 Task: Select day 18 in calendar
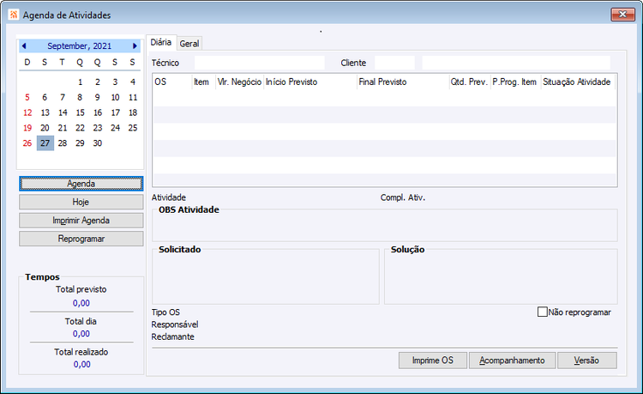pos(132,112)
